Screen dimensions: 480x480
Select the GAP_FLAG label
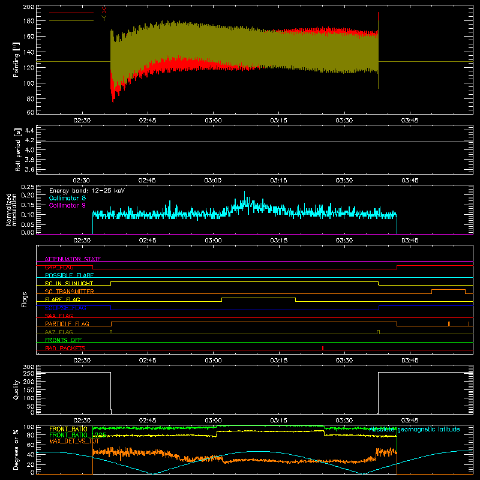click(x=59, y=267)
